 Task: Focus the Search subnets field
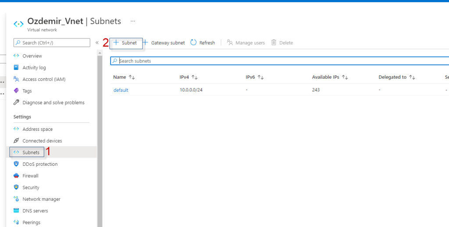[279, 61]
